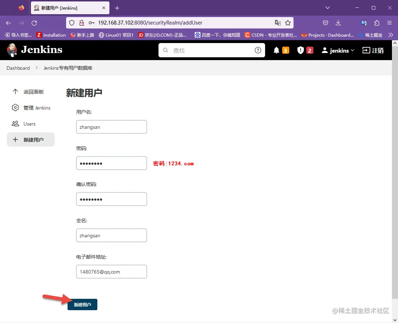The height and width of the screenshot is (323, 398).
Task: Click the address bar URL text
Action: tap(150, 23)
